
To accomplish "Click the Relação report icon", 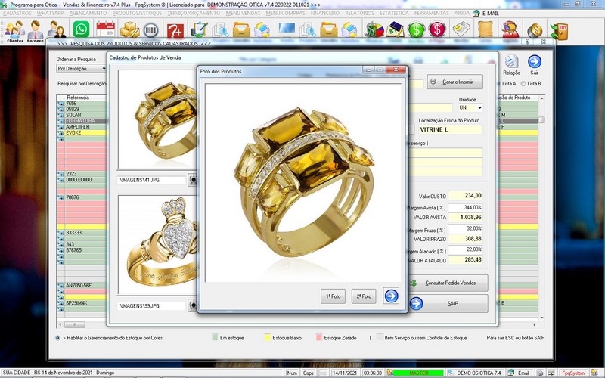I will pos(512,62).
